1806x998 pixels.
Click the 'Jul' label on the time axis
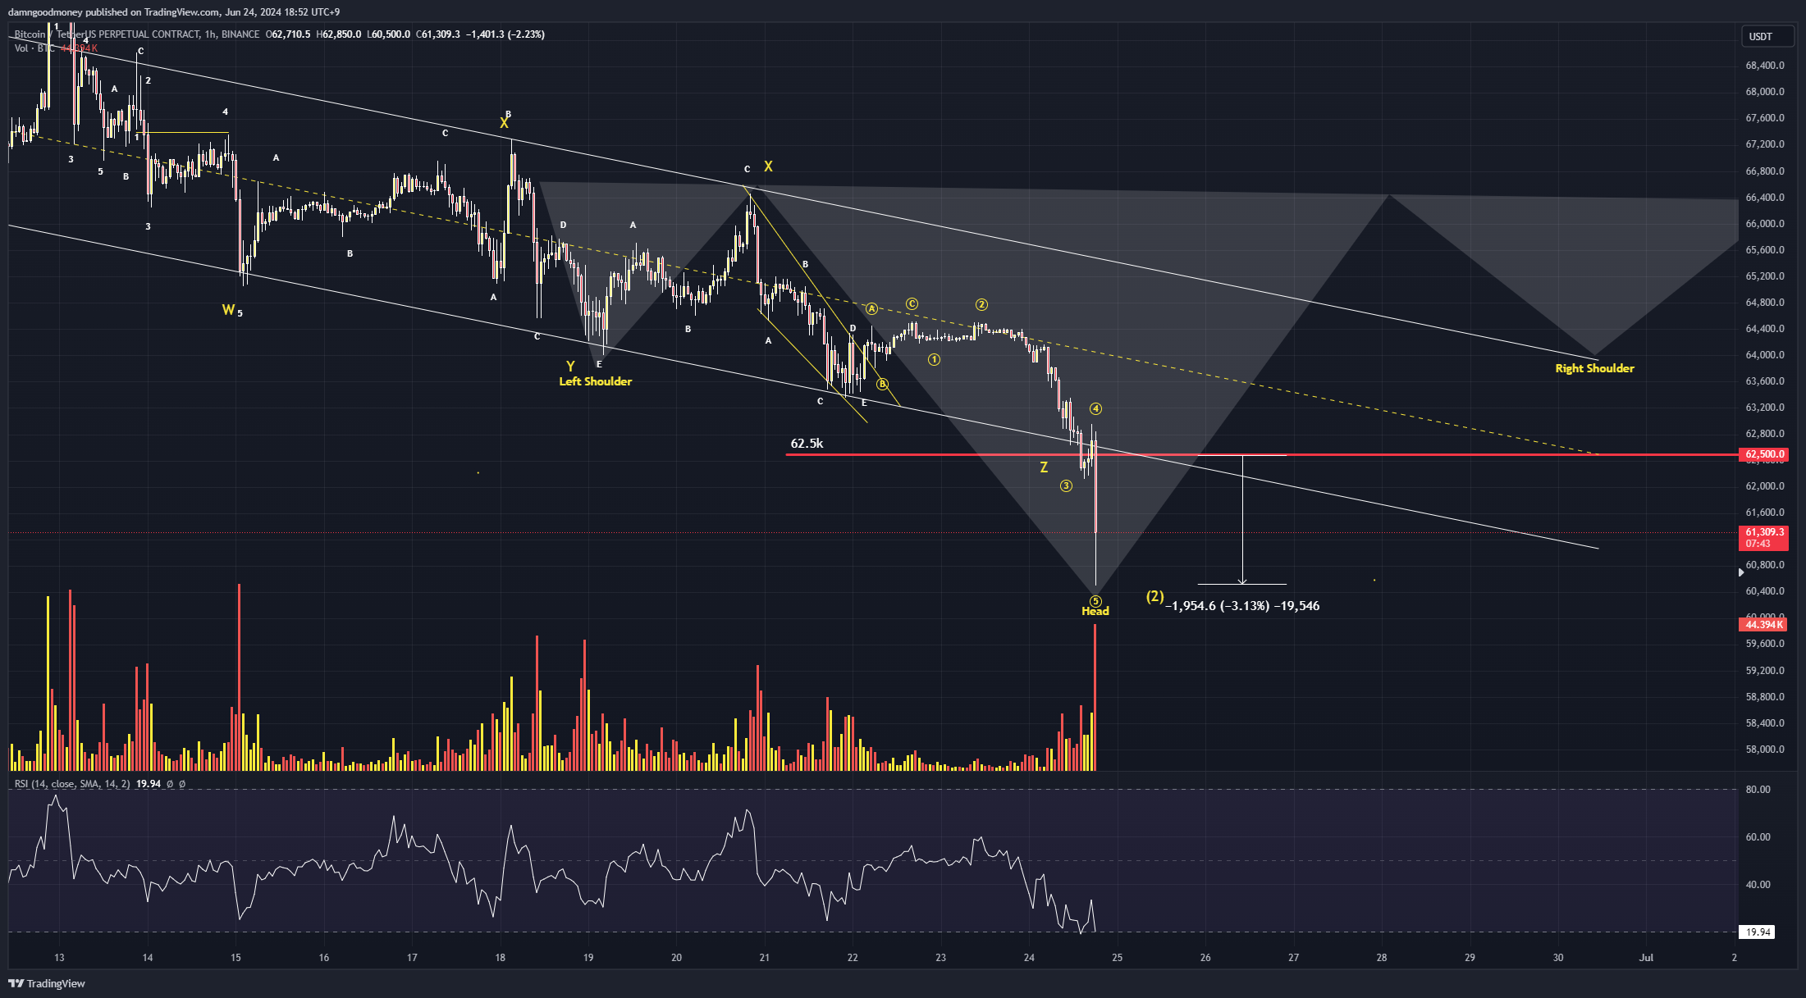1646,957
